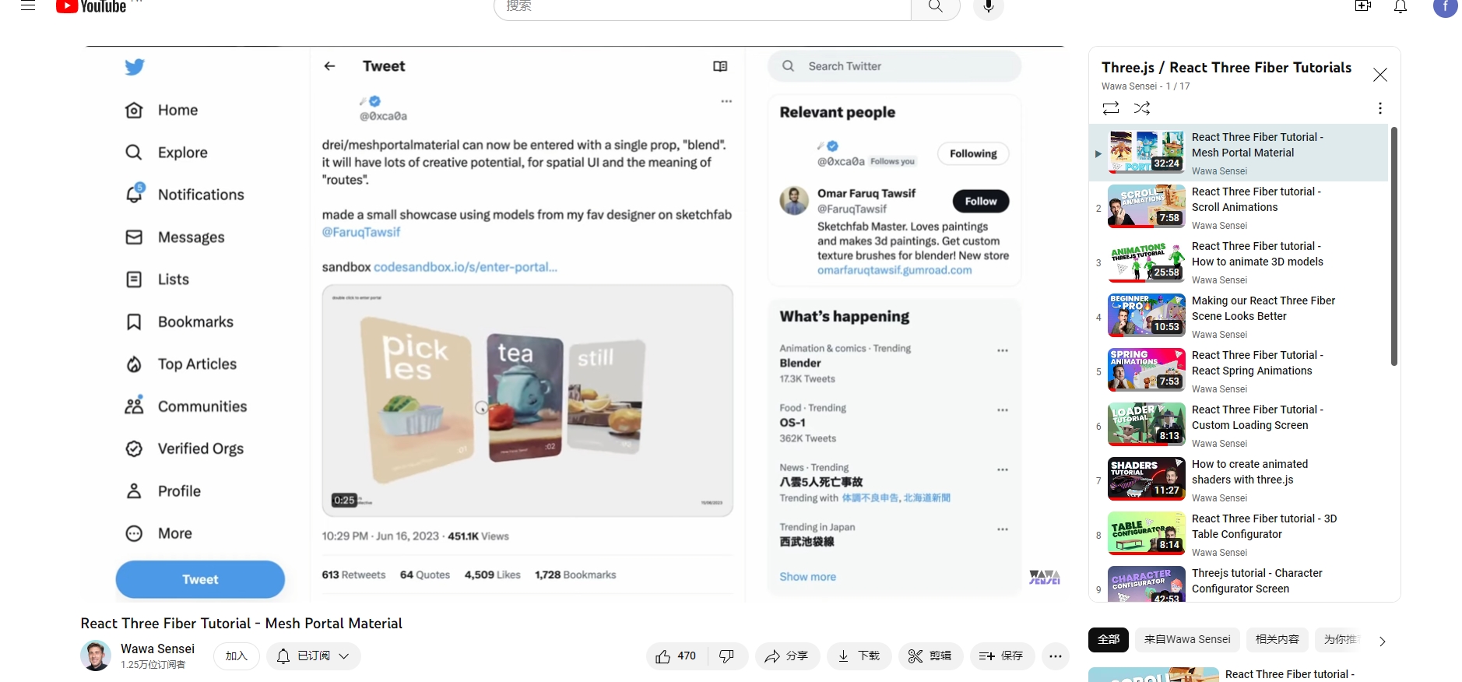Click the YouTube search input field
Image resolution: width=1462 pixels, height=682 pixels.
coord(702,7)
